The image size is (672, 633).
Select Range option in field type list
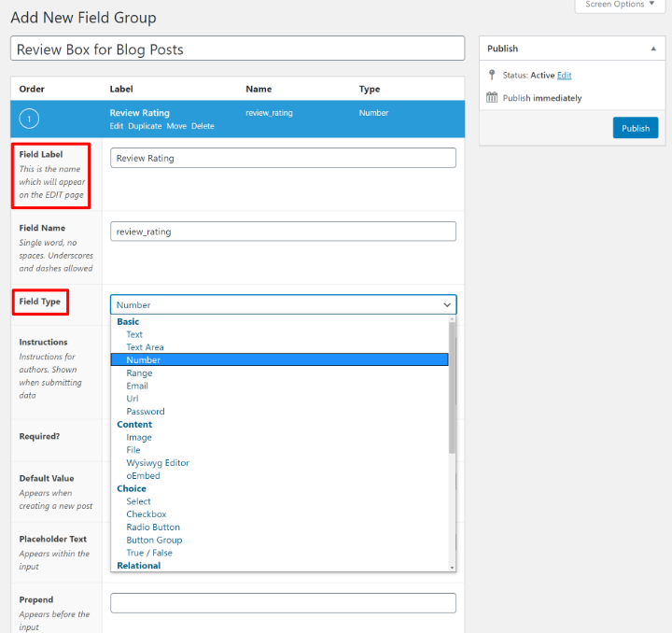coord(280,373)
